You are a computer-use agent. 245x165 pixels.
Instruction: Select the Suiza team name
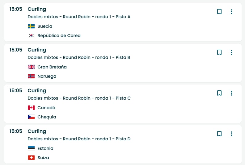pyautogui.click(x=43, y=158)
